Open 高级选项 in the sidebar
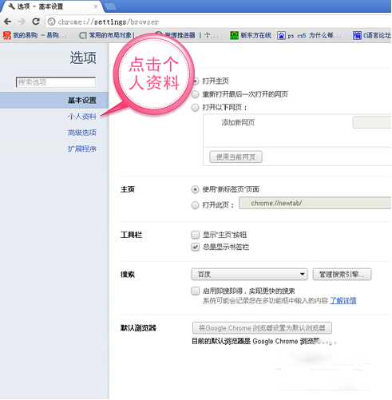 pyautogui.click(x=82, y=133)
